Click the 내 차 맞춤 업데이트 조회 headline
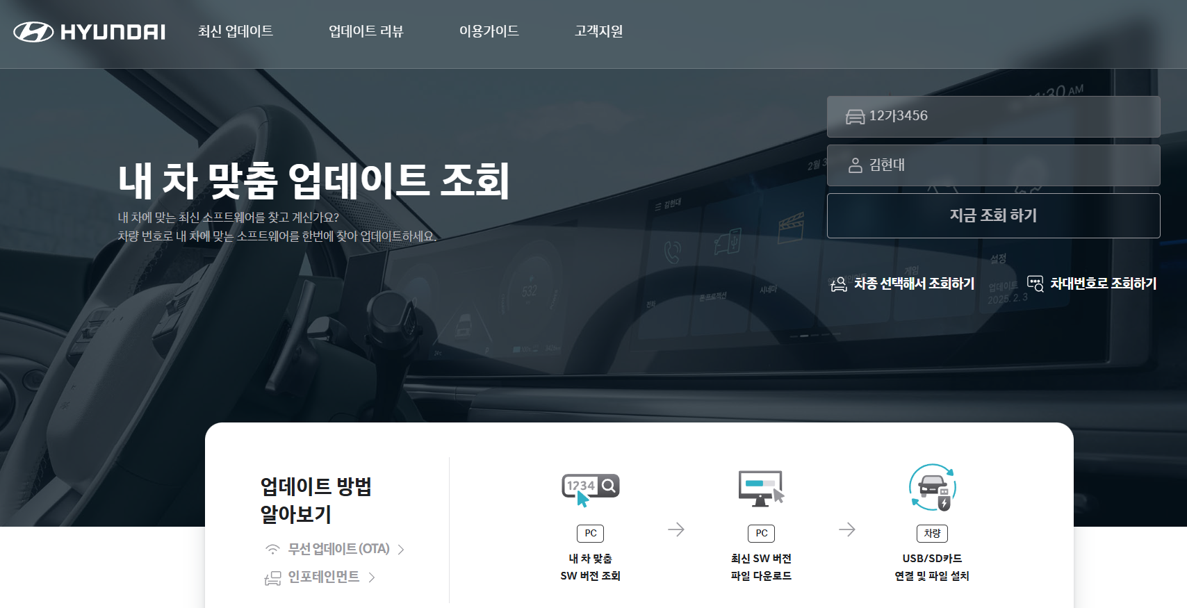The image size is (1187, 608). [314, 180]
